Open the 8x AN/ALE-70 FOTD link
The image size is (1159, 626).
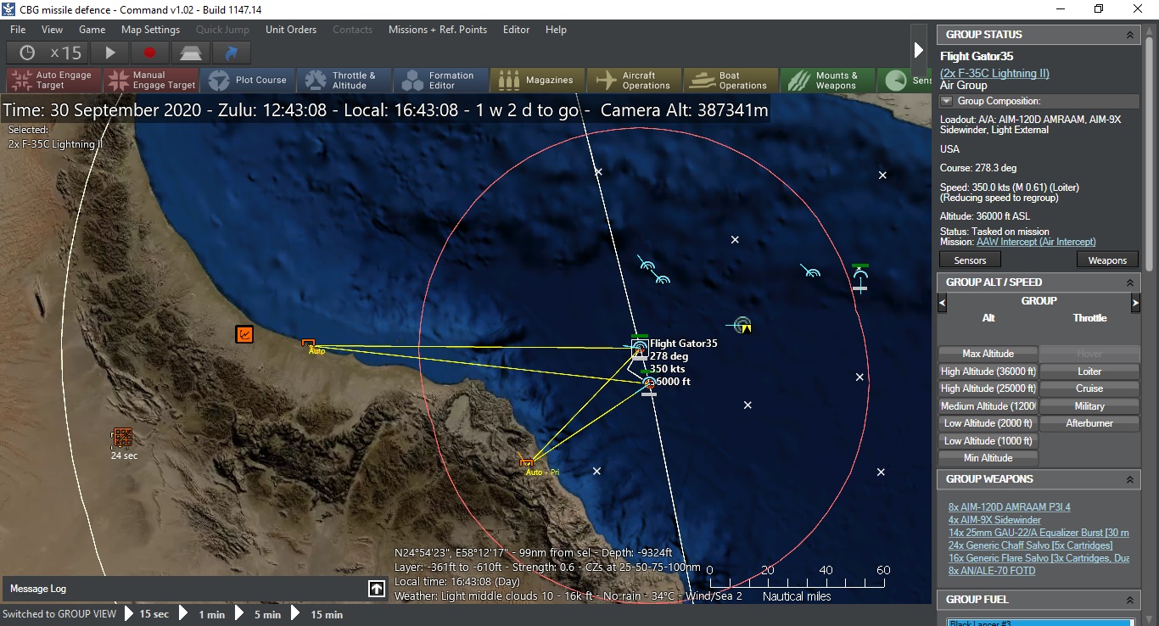click(992, 571)
